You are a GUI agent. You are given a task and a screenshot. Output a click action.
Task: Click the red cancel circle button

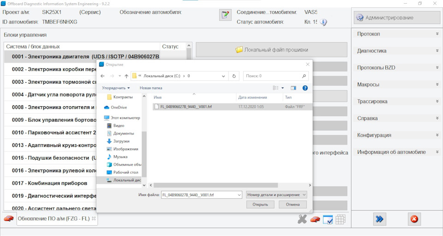point(414,219)
